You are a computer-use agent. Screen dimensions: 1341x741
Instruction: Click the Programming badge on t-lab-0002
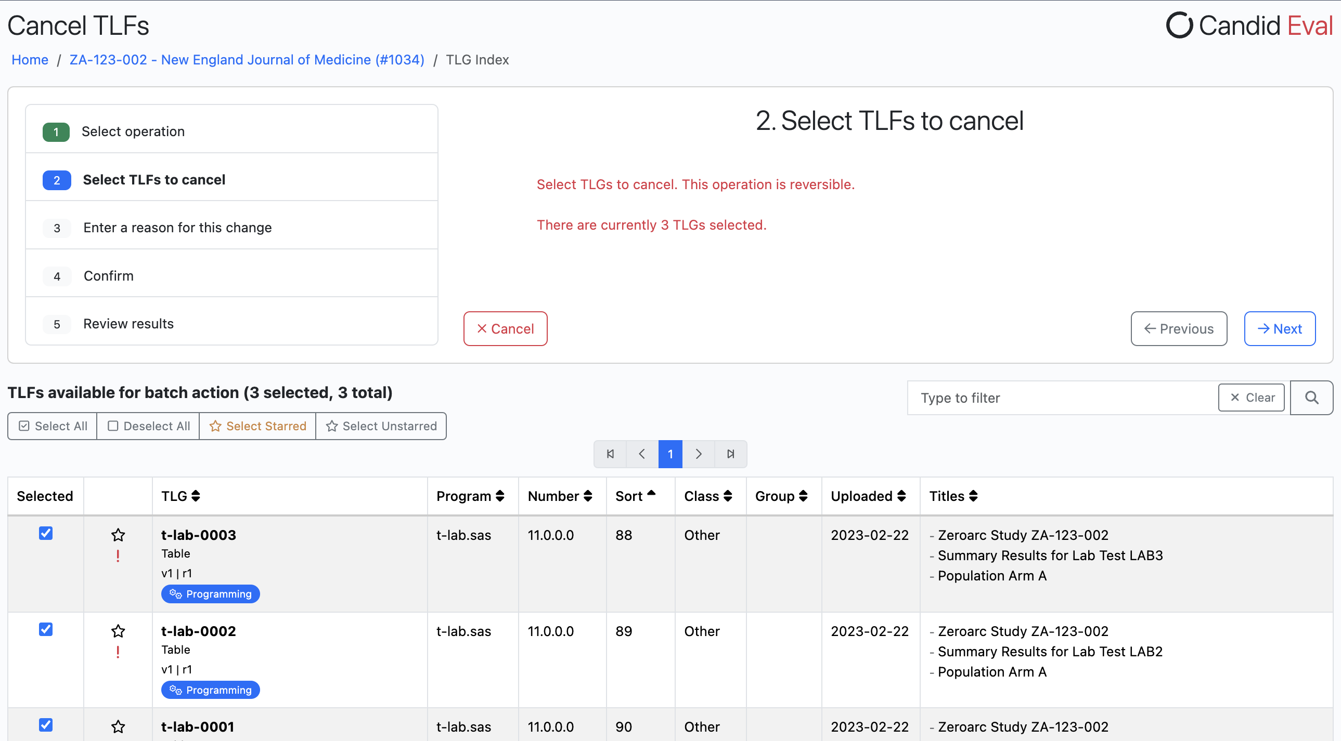point(210,690)
